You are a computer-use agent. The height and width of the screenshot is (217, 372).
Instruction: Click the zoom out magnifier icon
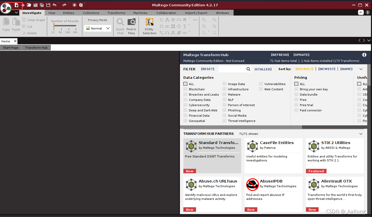[x=214, y=26]
